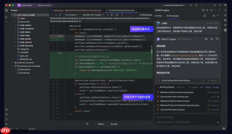Open the Highlight split changes dropdown

[93, 15]
